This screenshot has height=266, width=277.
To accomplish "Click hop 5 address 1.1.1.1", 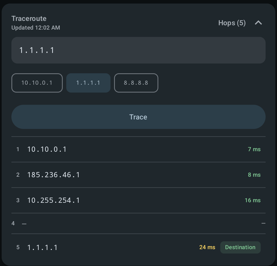I will click(x=42, y=248).
